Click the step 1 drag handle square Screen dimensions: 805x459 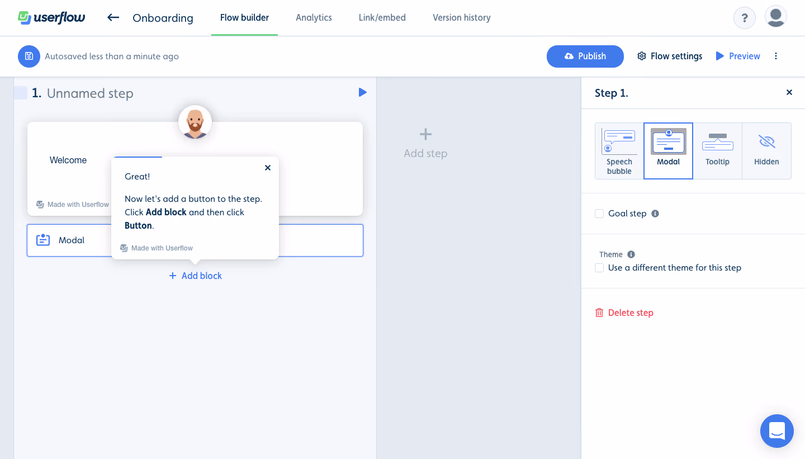click(21, 93)
